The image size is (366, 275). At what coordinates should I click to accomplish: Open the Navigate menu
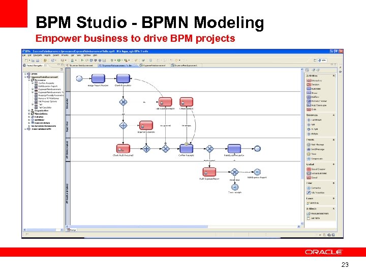[x=38, y=56]
